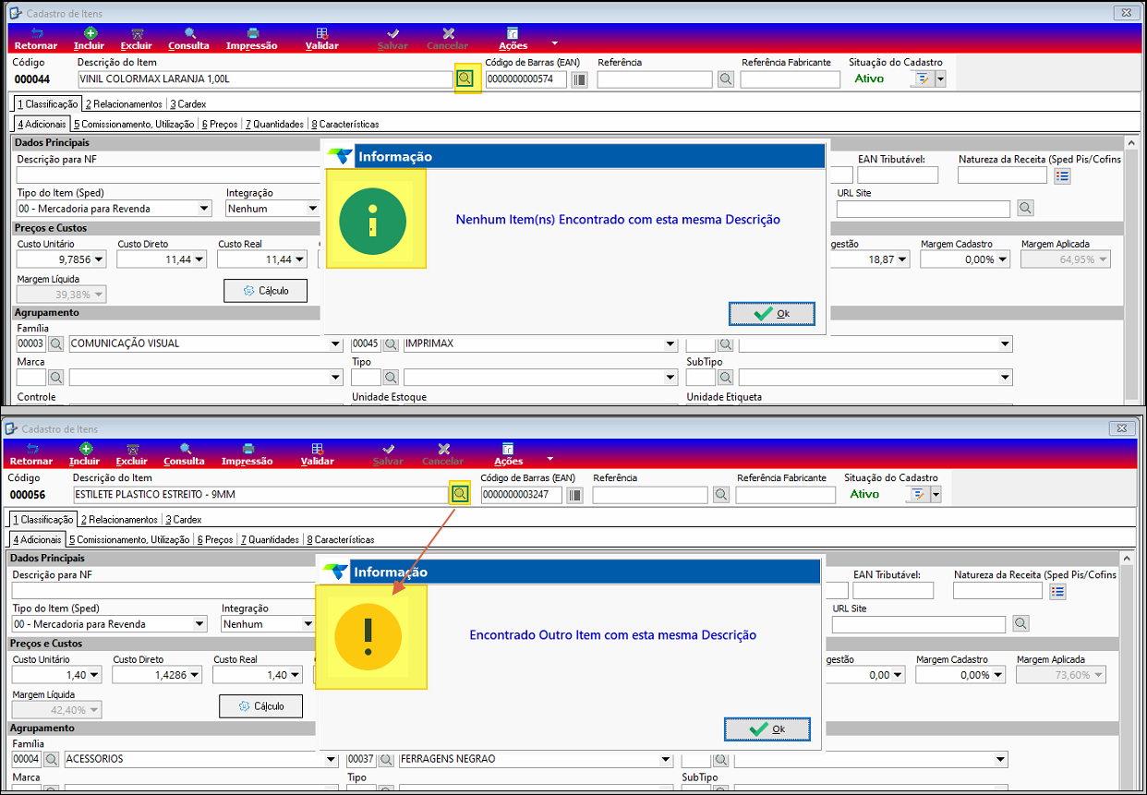Open Custo Unitário 9,7856 dropdown arrow
Screen dimensions: 1147x795
tap(98, 259)
